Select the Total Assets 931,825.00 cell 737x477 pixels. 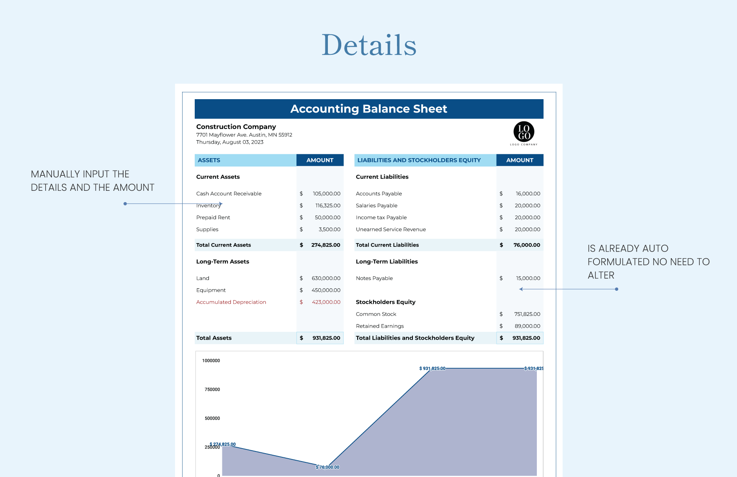[320, 338]
